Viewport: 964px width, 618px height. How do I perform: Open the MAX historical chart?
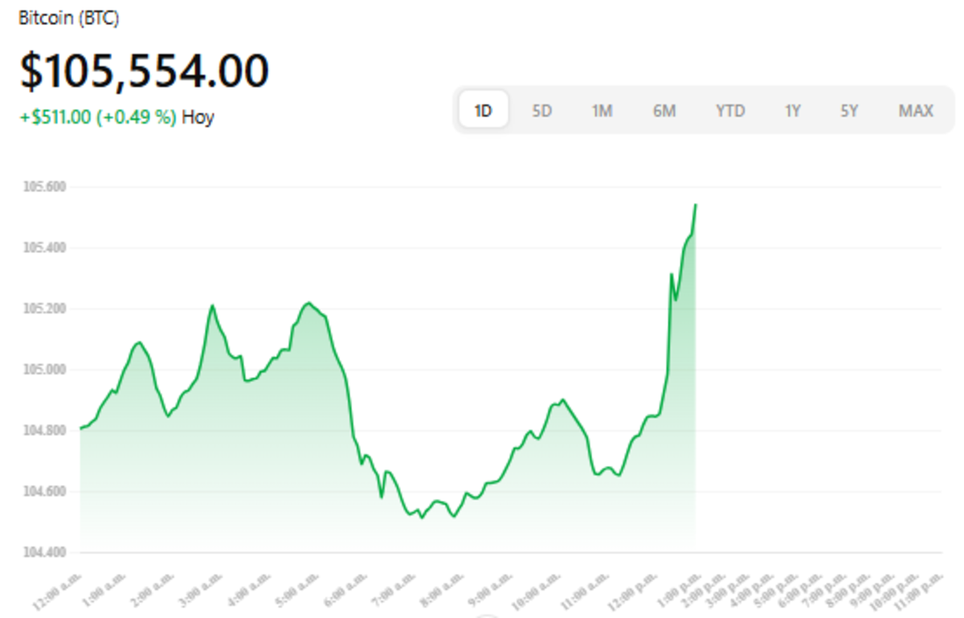915,110
